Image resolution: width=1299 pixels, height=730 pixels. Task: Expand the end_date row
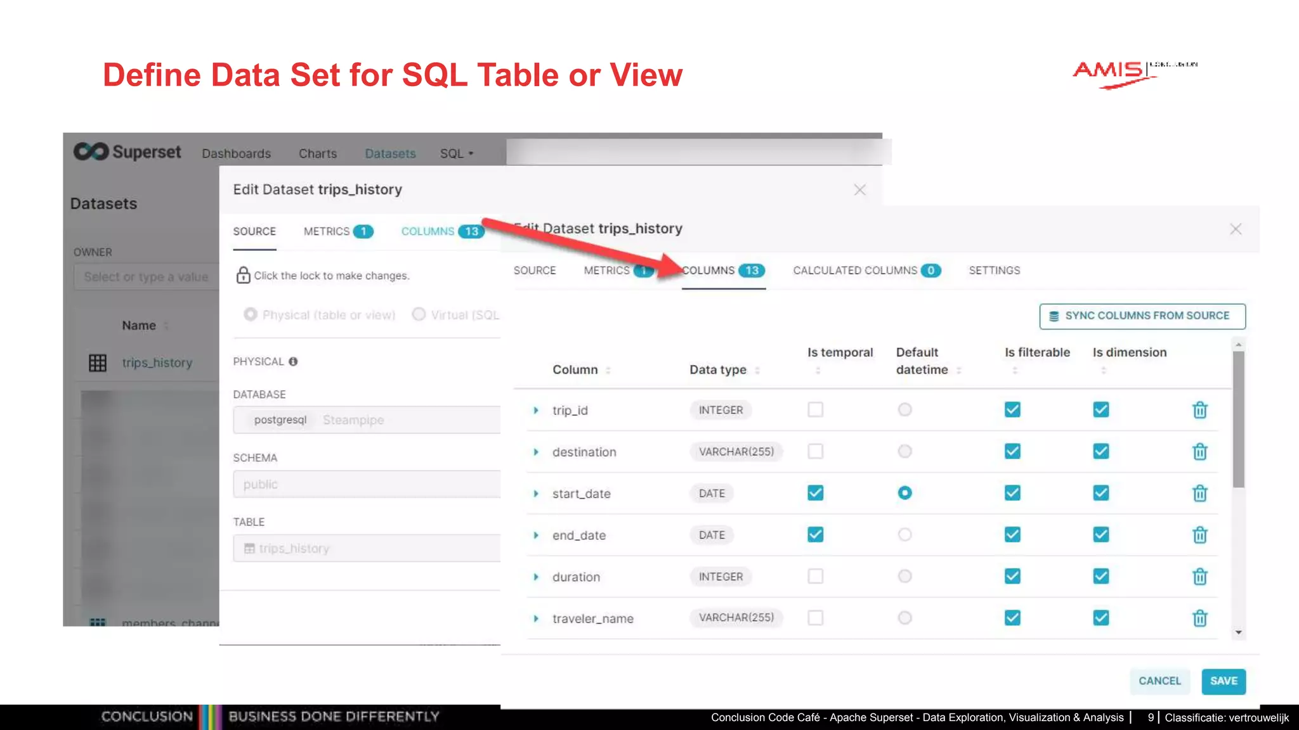(x=536, y=535)
